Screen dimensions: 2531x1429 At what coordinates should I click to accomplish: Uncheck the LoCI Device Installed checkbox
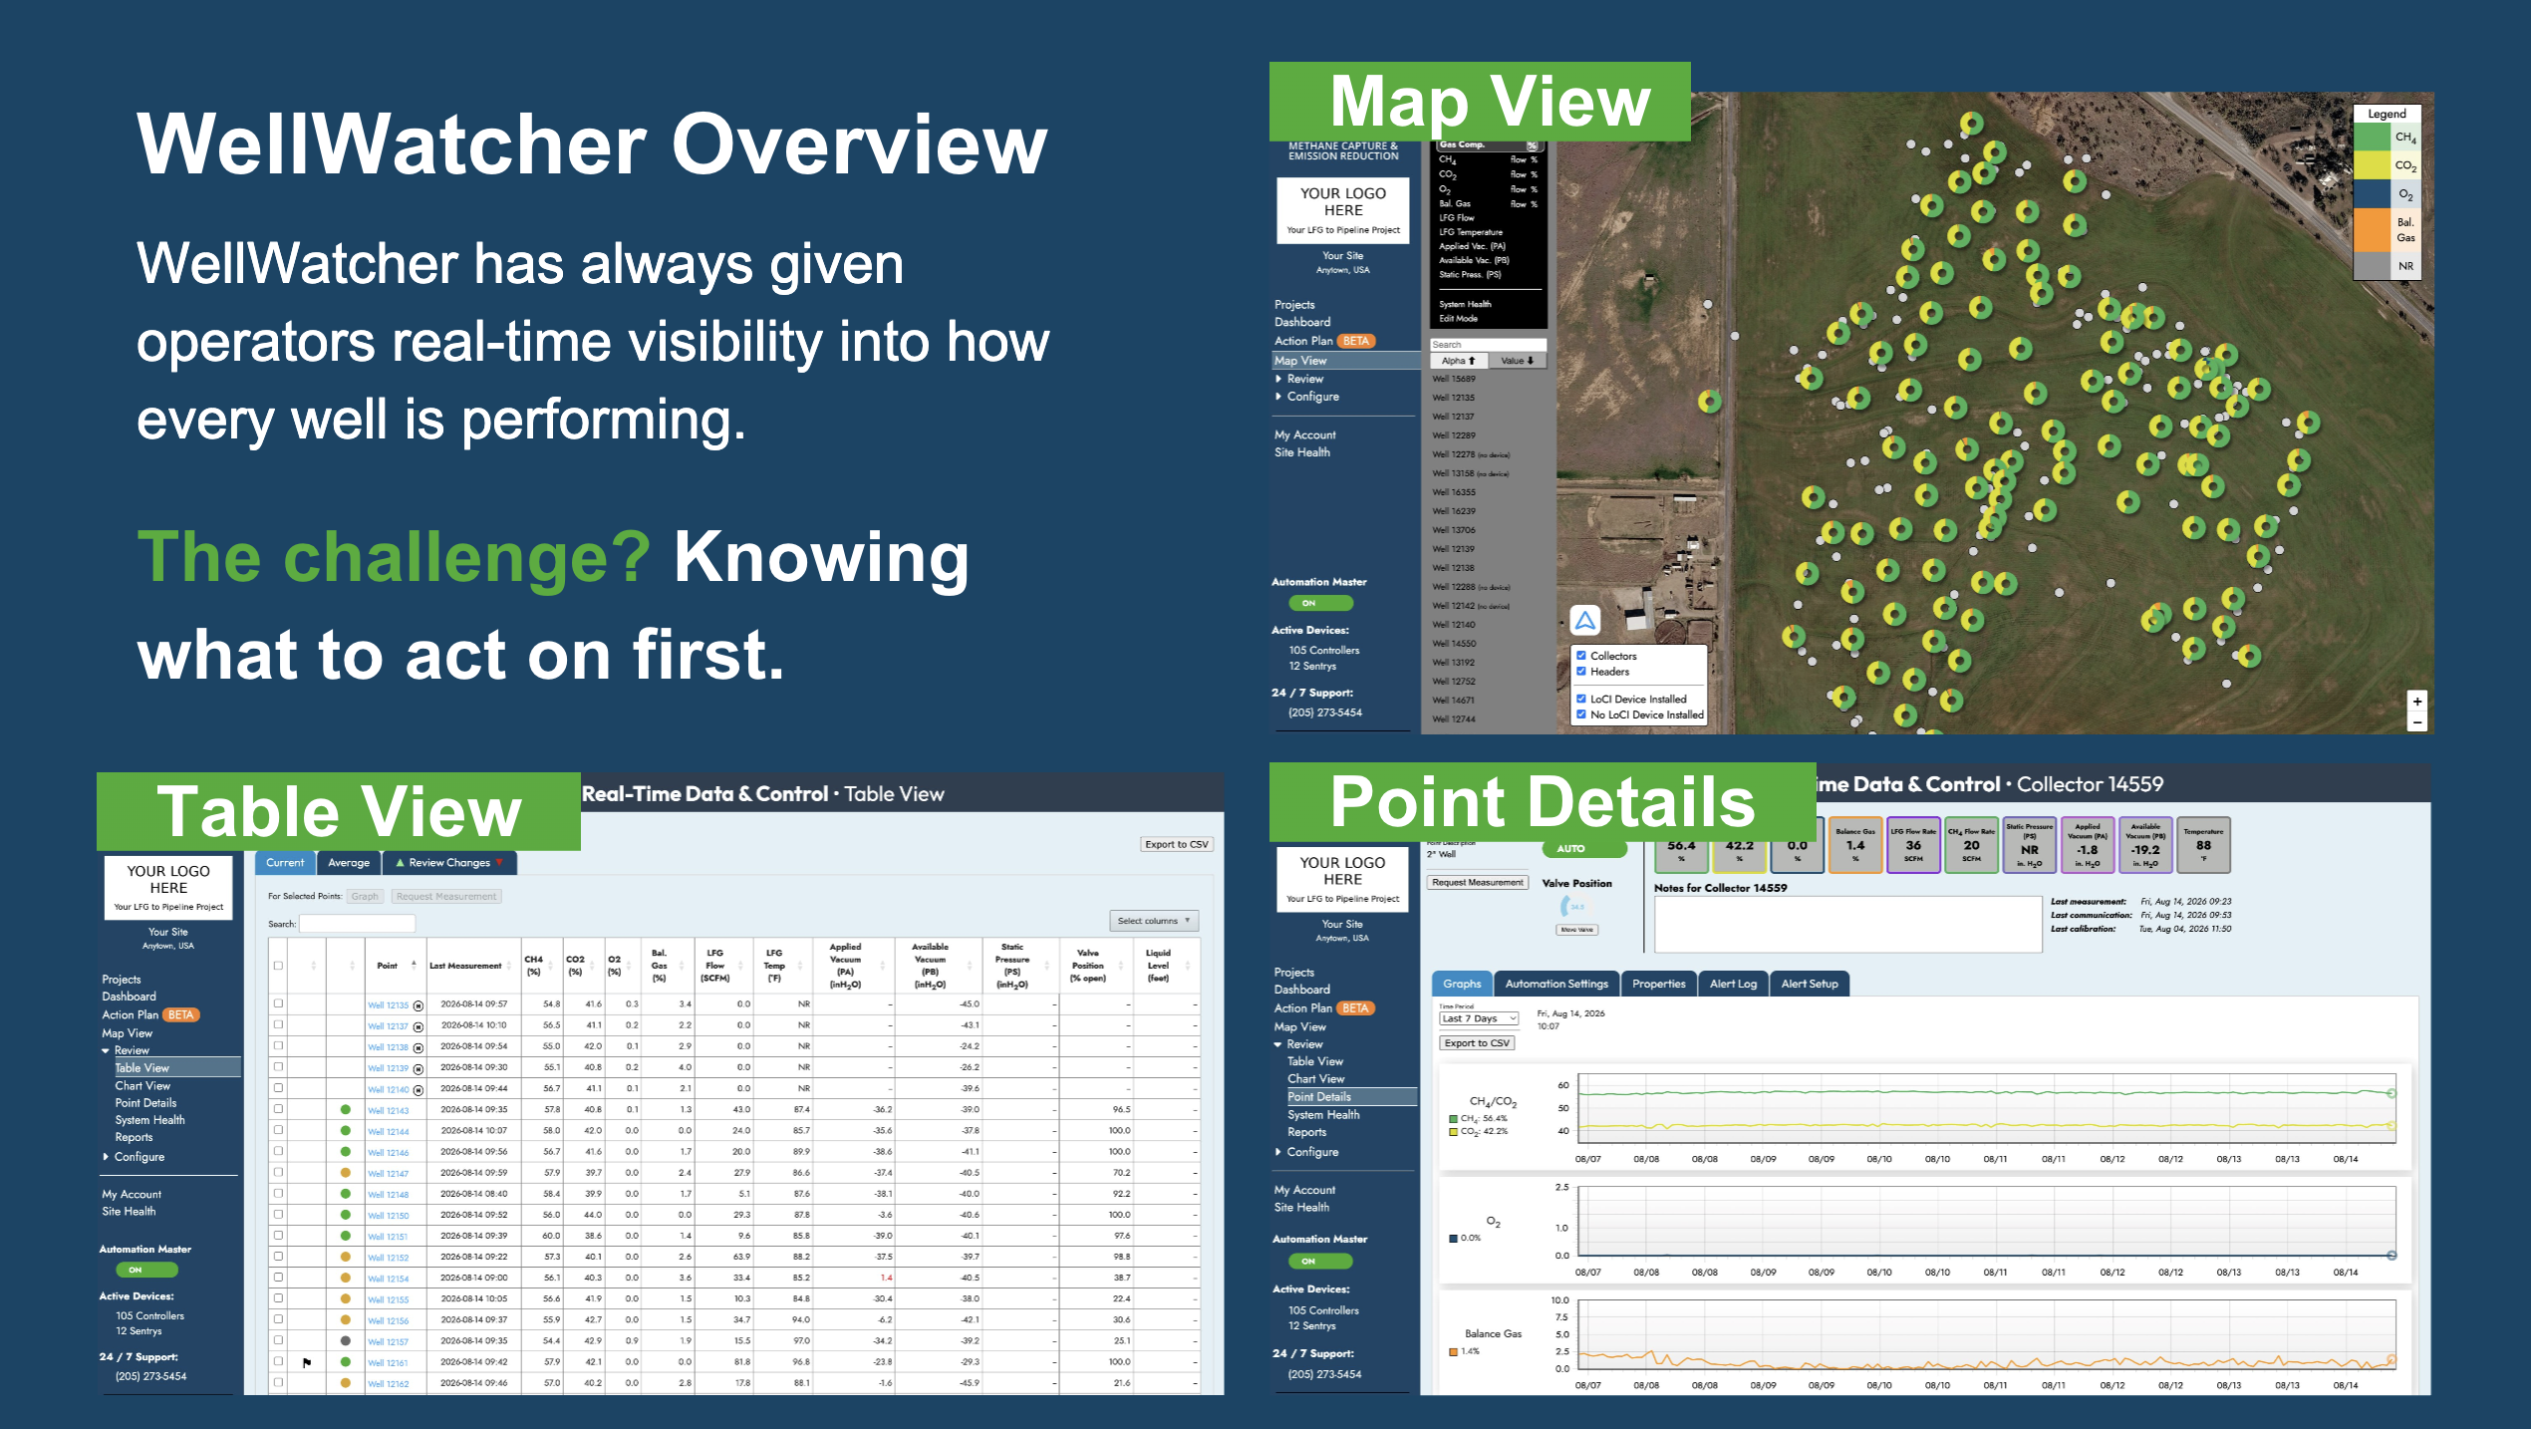click(1581, 699)
